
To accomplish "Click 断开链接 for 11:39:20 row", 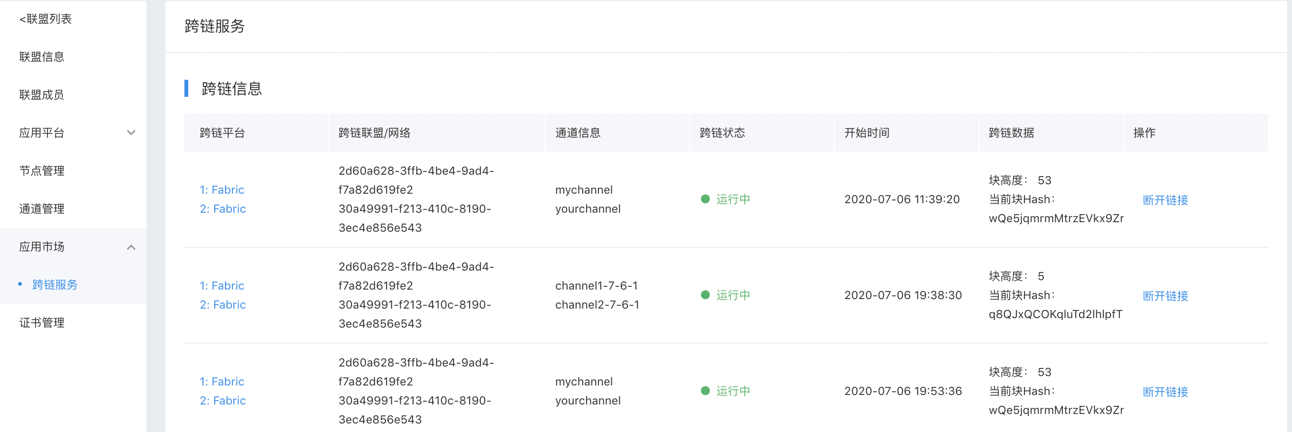I will click(x=1165, y=200).
